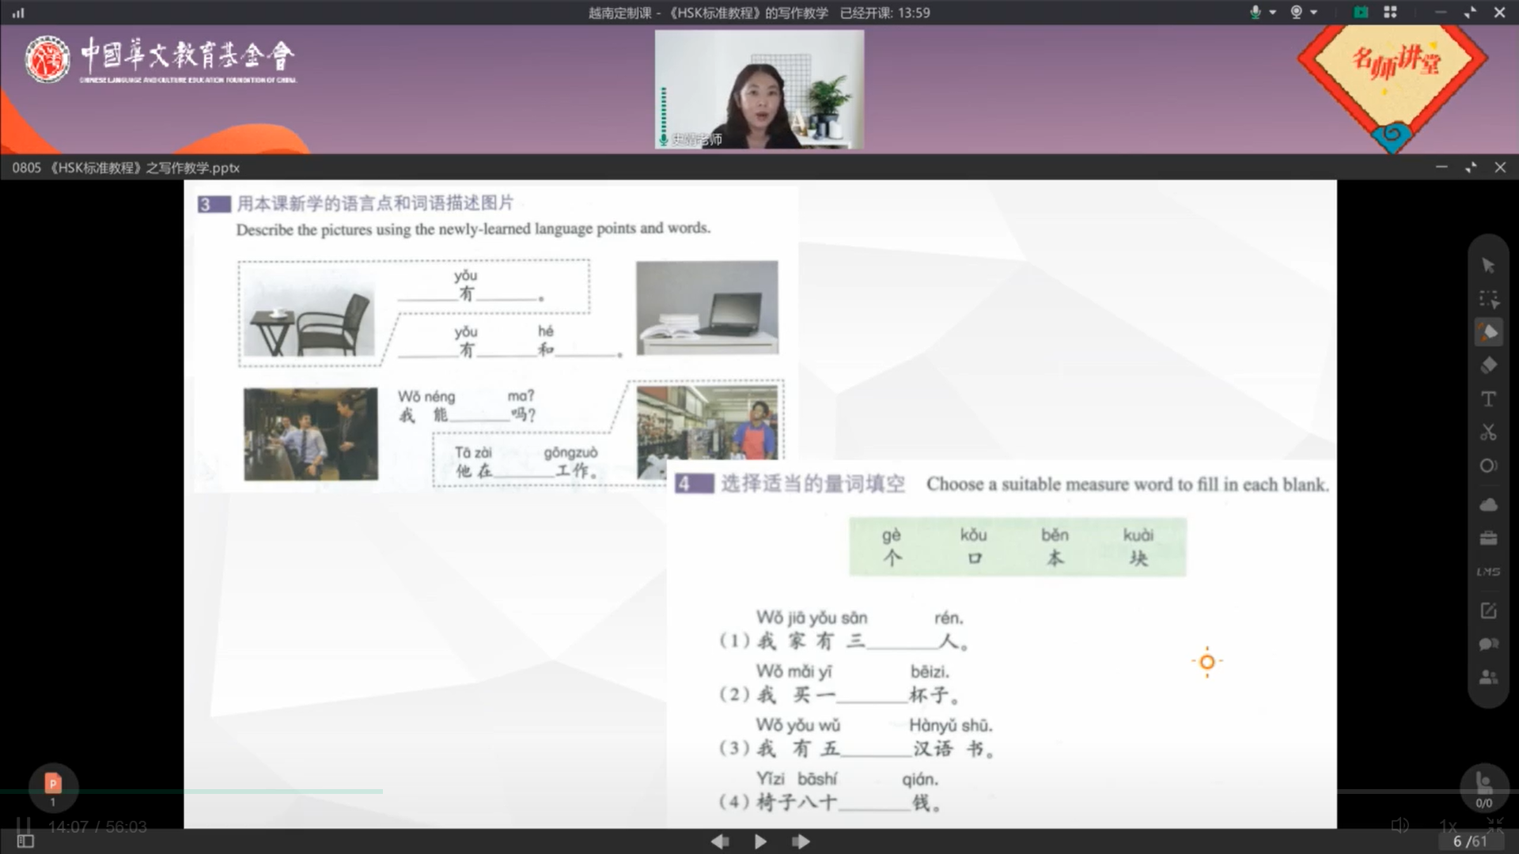Show the participants list

pos(1488,678)
